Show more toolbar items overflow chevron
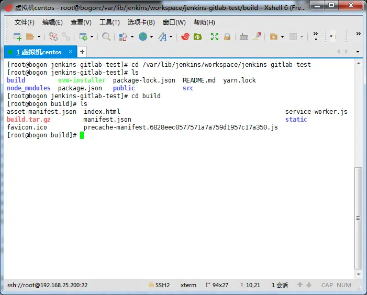Screen dimensions: 367x295 point(316,36)
